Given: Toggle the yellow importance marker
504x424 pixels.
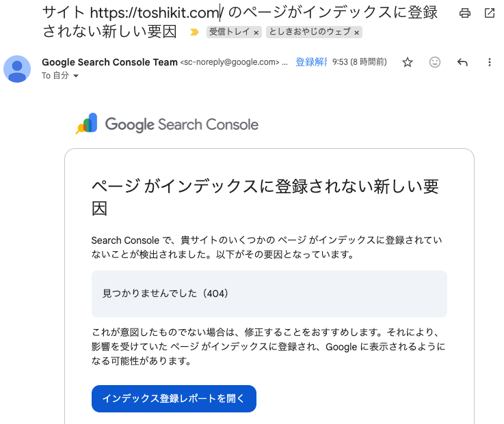Looking at the screenshot, I should [194, 32].
